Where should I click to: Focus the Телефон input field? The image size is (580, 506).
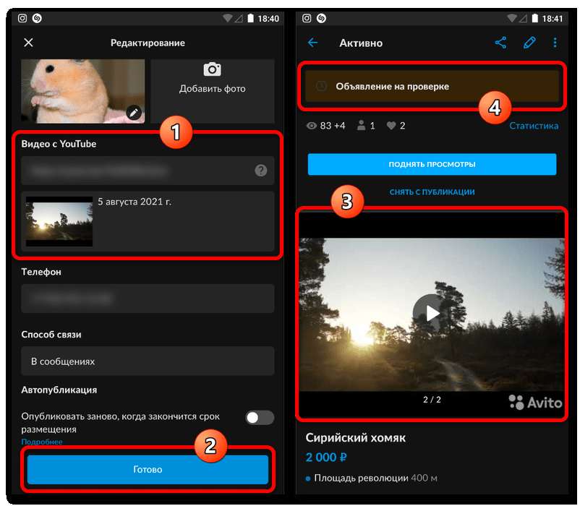point(148,299)
